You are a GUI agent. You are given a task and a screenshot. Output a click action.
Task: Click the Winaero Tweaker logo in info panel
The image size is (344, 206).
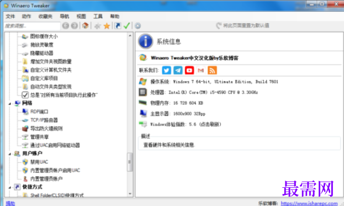pyautogui.click(x=143, y=57)
